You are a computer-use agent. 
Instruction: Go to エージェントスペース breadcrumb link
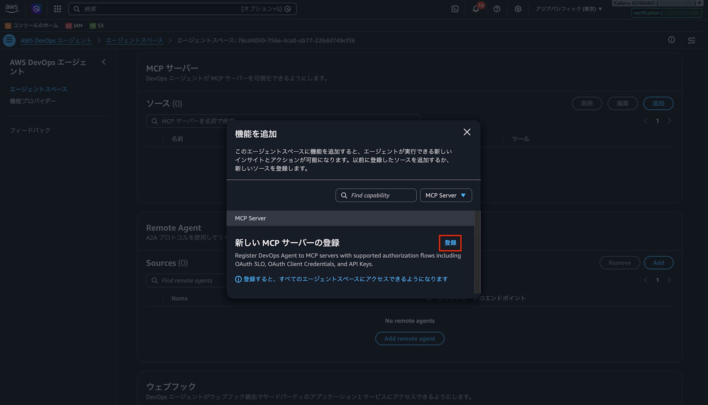tap(135, 40)
